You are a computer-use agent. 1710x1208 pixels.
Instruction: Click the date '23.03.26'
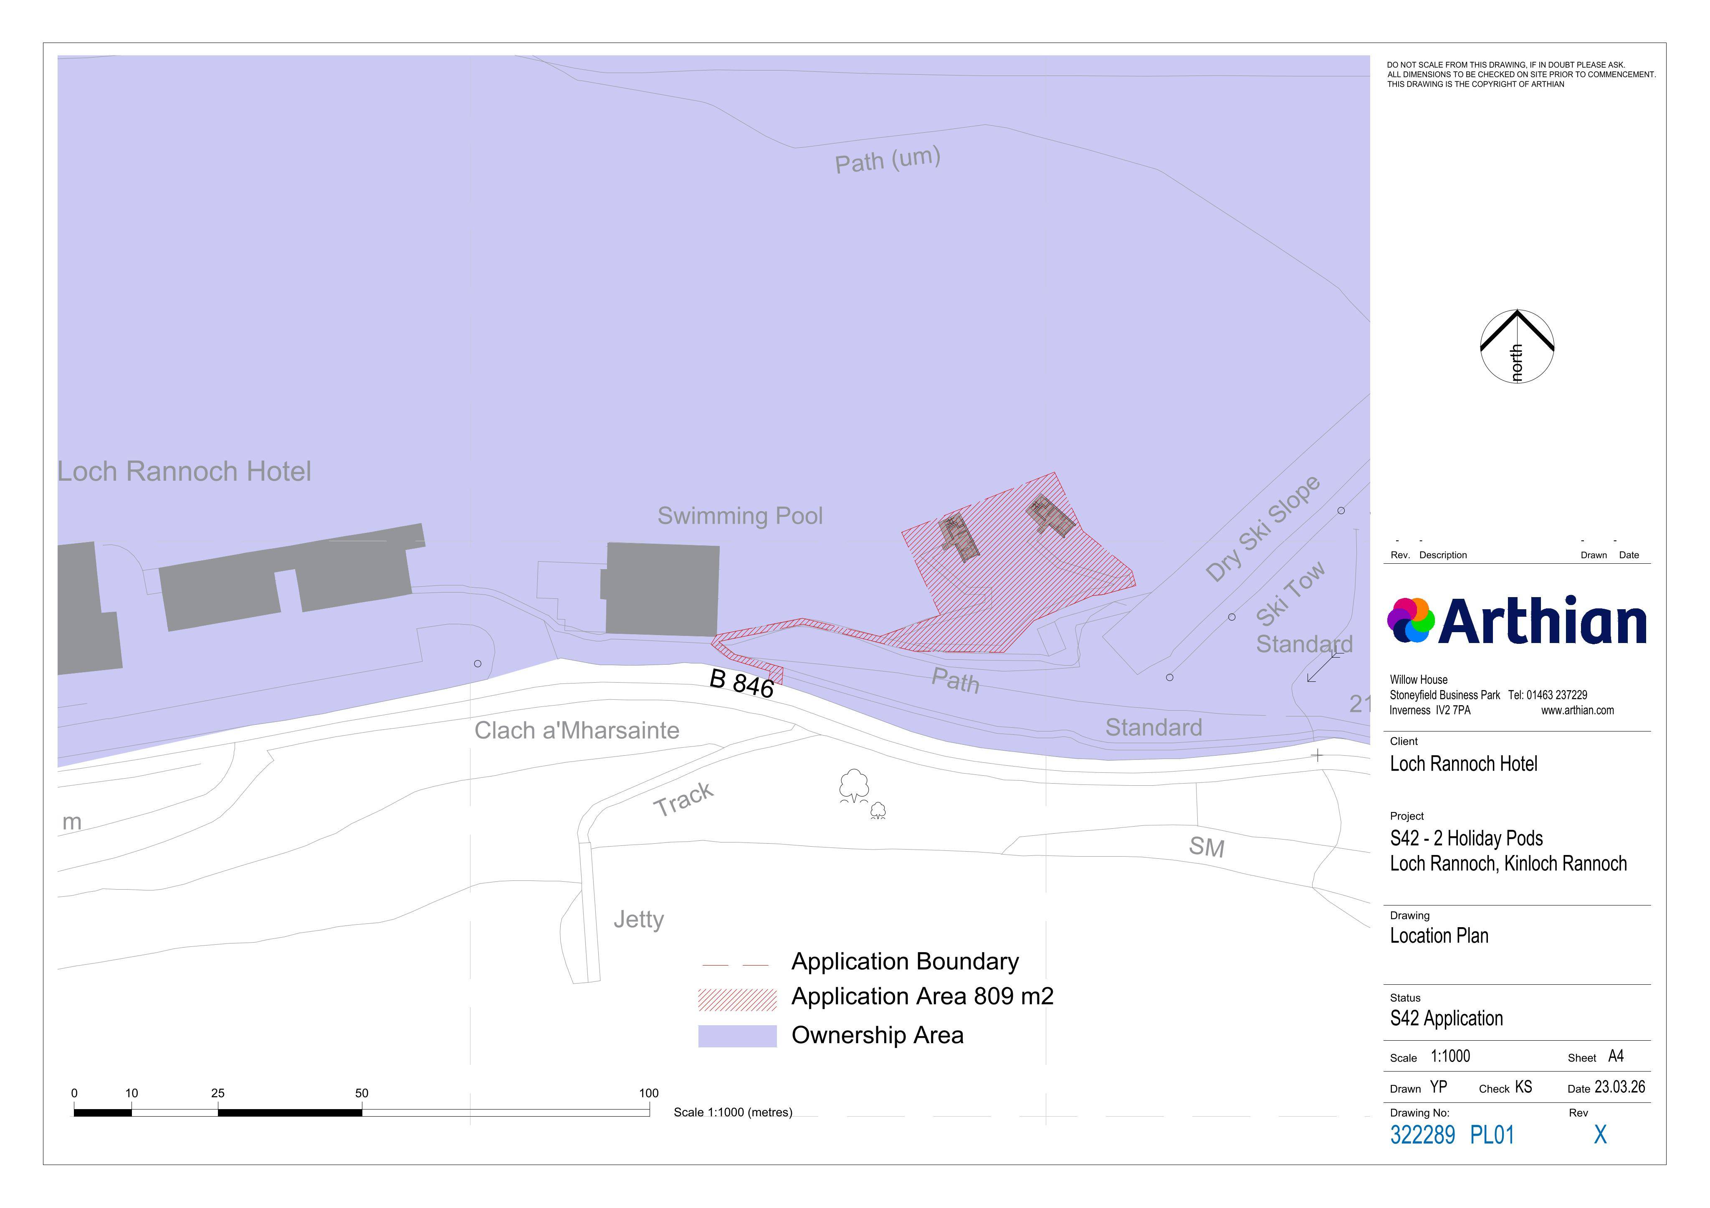[1619, 1087]
